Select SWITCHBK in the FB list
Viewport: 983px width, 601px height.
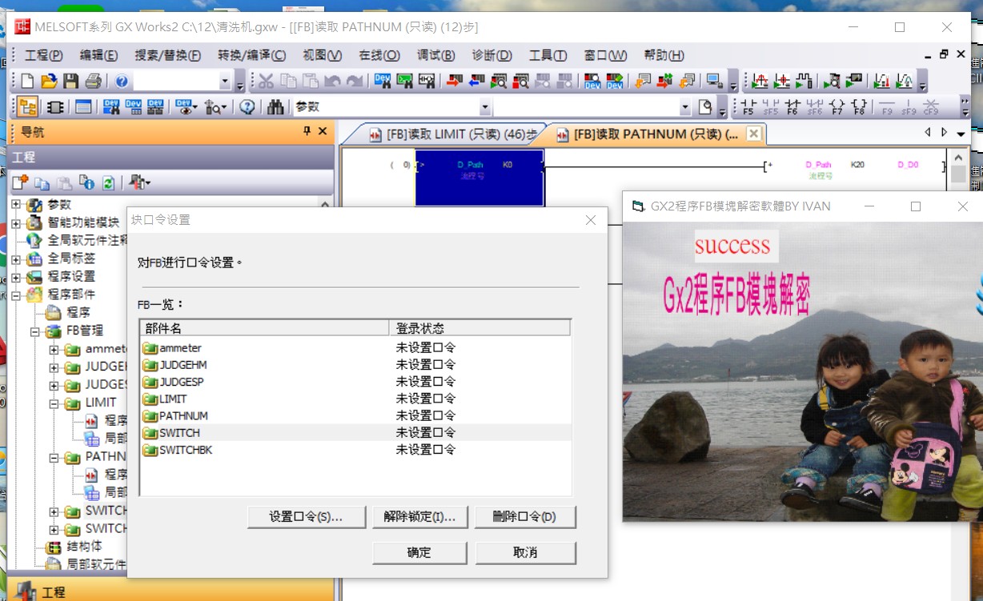pyautogui.click(x=186, y=451)
